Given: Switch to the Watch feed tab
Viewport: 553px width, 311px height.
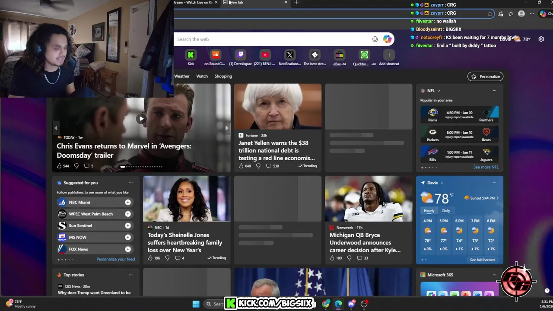Looking at the screenshot, I should tap(202, 76).
